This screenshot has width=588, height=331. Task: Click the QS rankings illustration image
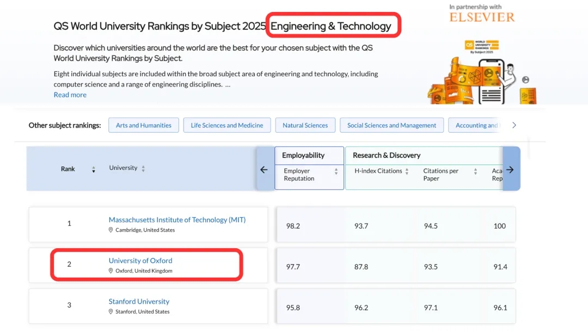482,71
